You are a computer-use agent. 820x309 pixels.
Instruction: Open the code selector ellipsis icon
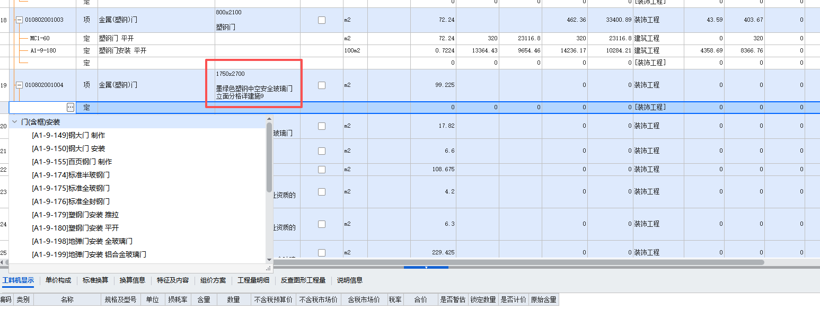click(x=69, y=107)
